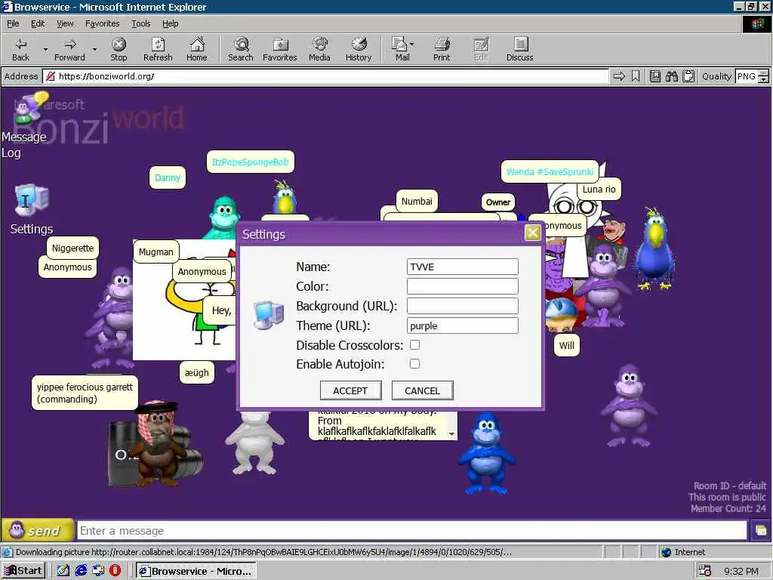Click the purple send button
The width and height of the screenshot is (773, 580).
click(x=38, y=531)
